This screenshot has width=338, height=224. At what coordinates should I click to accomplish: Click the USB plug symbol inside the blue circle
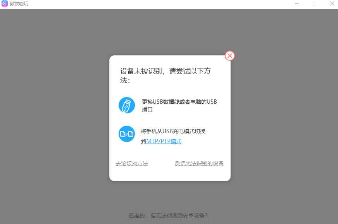126,105
